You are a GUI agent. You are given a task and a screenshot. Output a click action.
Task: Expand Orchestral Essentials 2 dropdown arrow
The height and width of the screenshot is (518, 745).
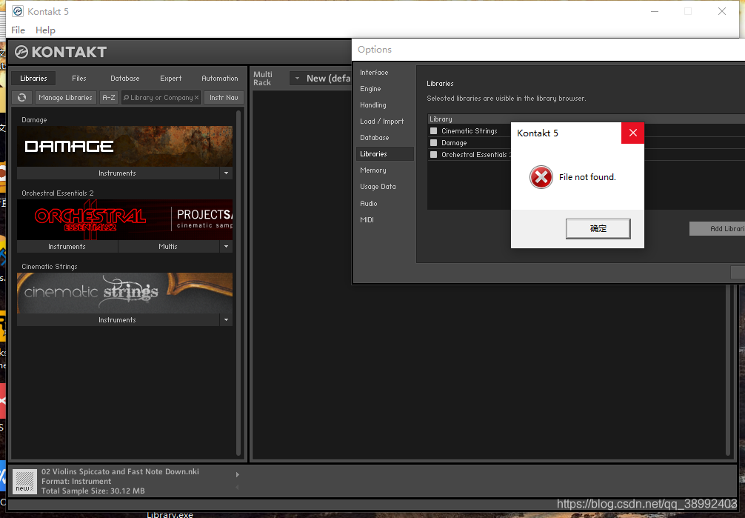click(x=226, y=246)
